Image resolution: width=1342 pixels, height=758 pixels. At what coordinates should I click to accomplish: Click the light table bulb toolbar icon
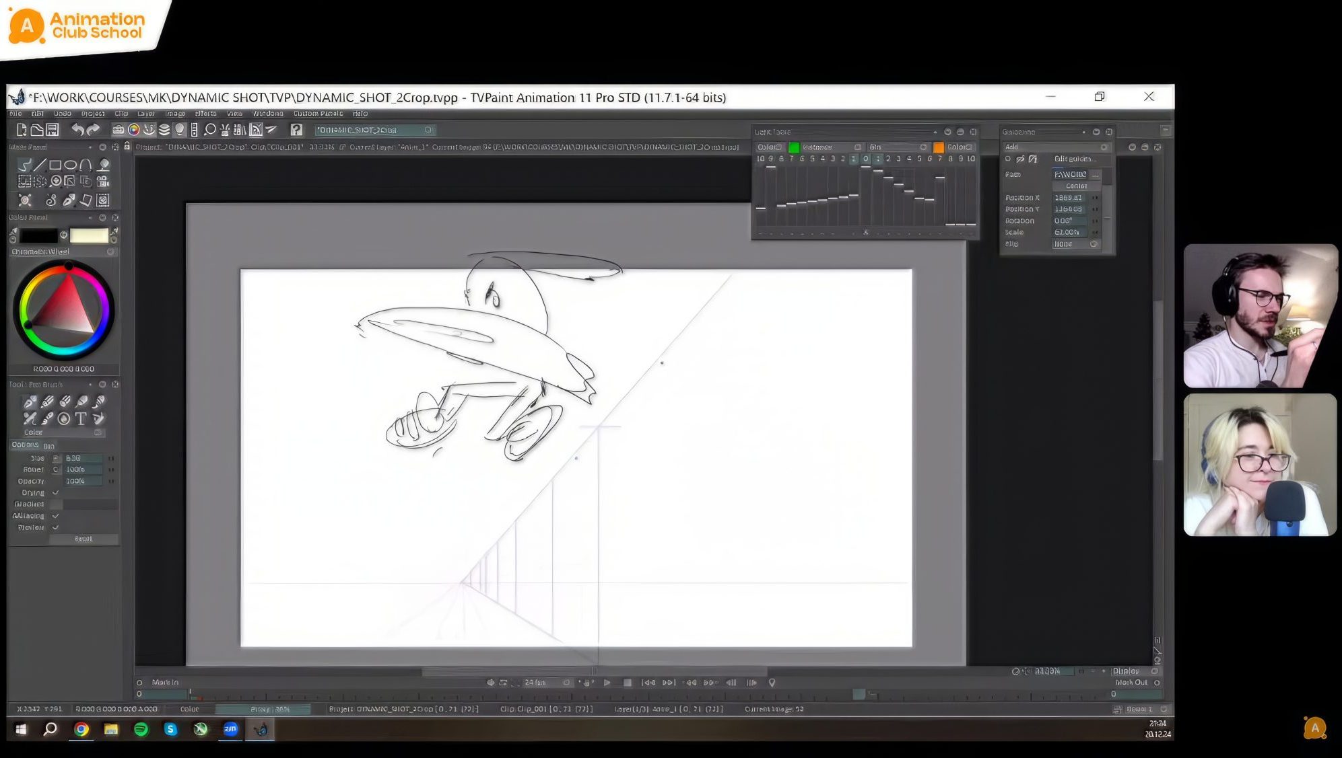coord(180,130)
